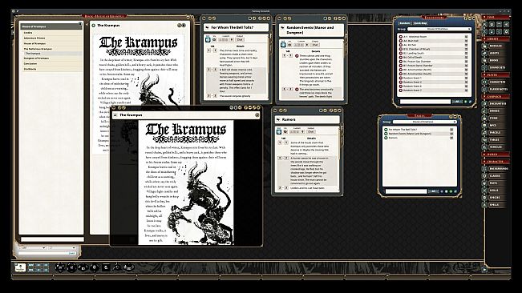Click the All filter button in Encounters

457,102
